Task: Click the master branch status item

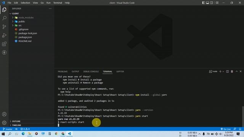Action: [x=8, y=129]
